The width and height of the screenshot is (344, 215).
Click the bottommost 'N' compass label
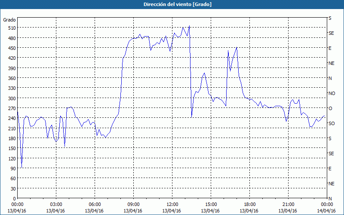click(x=330, y=199)
